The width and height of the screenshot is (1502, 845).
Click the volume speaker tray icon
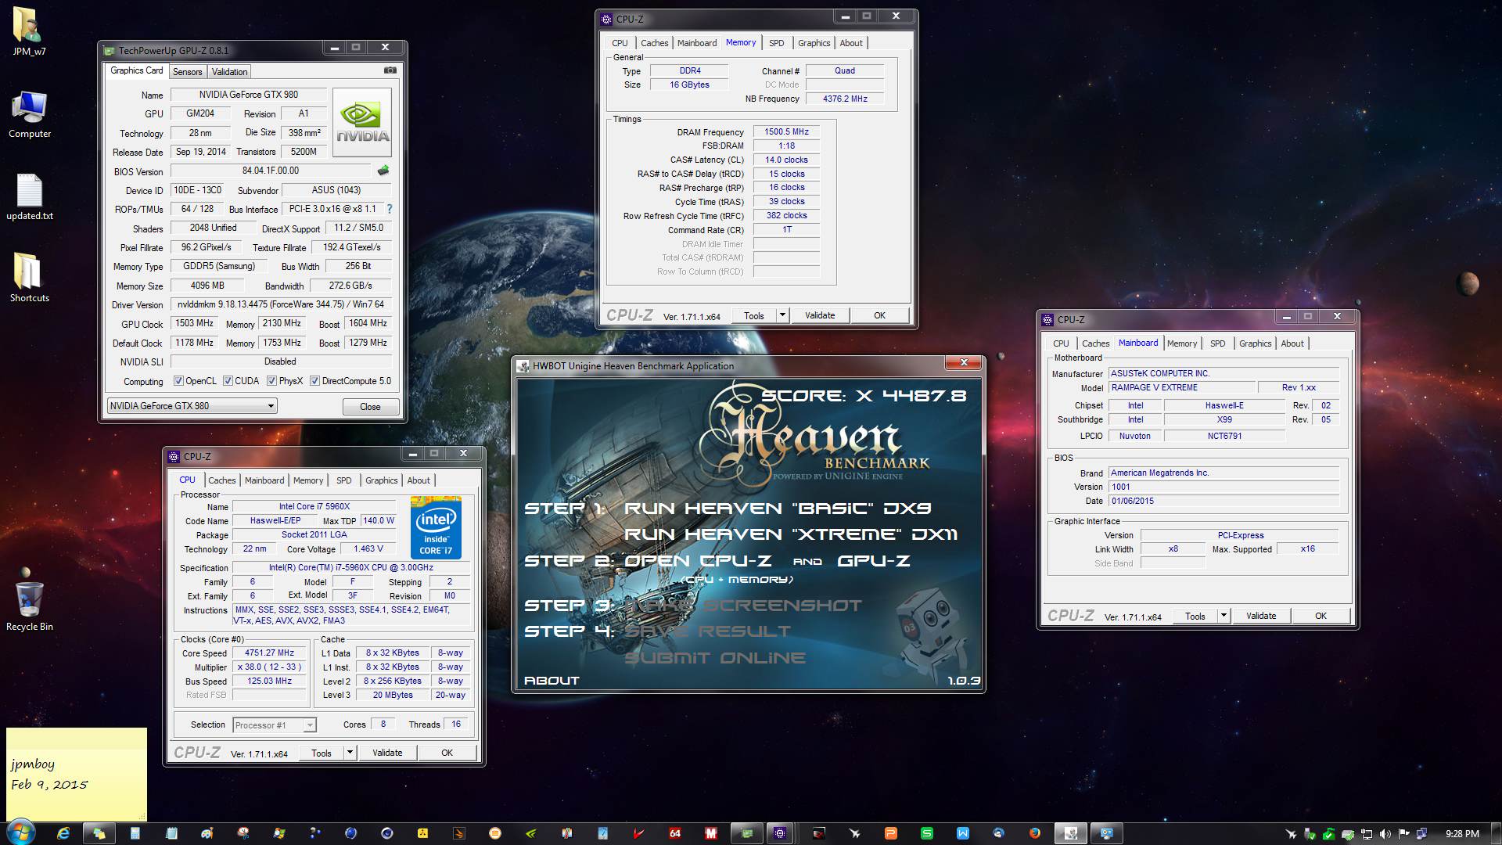(x=1385, y=834)
